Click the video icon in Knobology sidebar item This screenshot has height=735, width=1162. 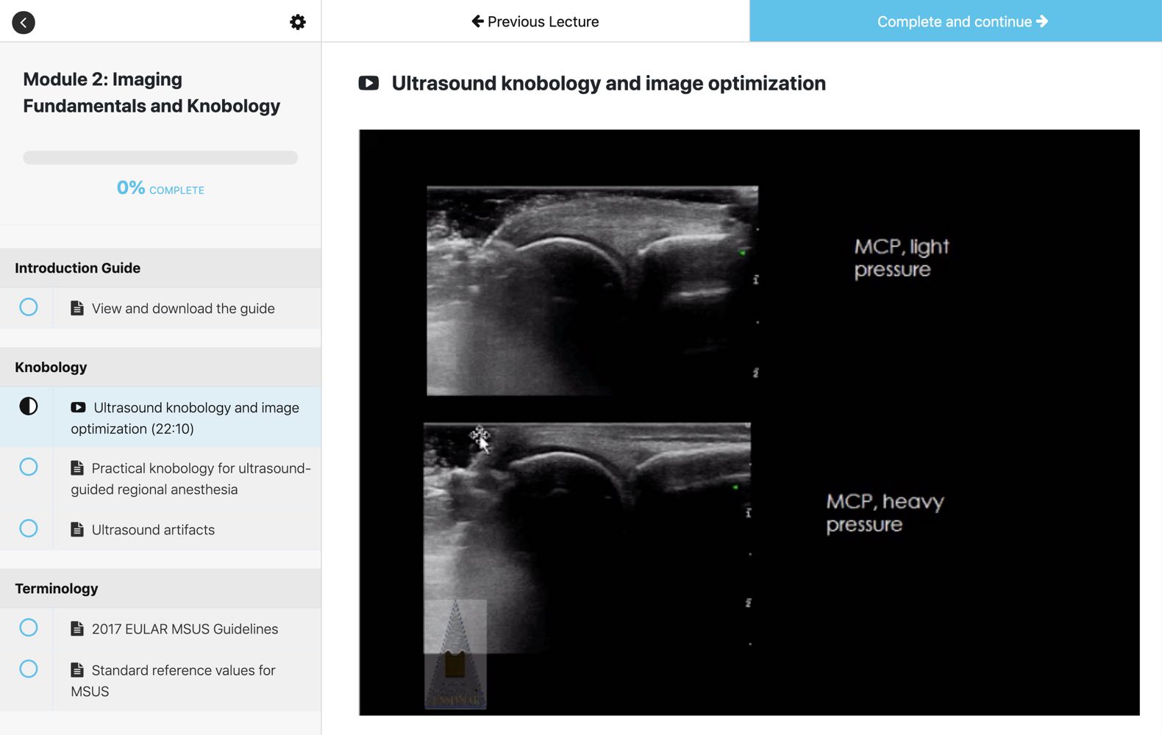(78, 407)
